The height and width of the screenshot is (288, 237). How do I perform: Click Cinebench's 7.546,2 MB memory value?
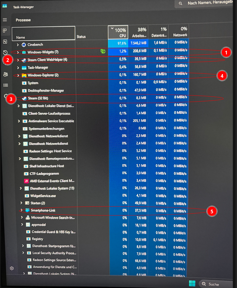[138, 43]
